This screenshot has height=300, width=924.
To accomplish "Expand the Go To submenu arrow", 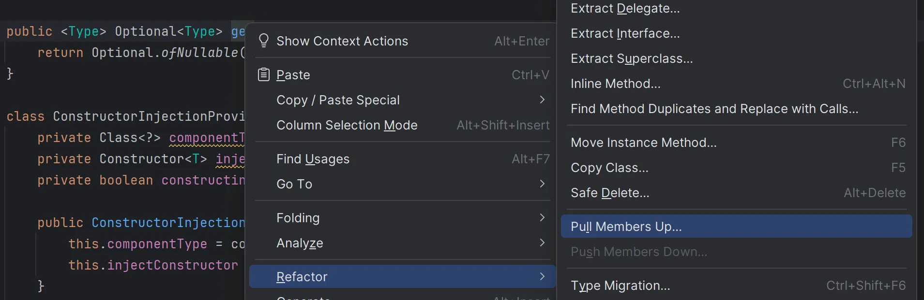I will tap(542, 184).
